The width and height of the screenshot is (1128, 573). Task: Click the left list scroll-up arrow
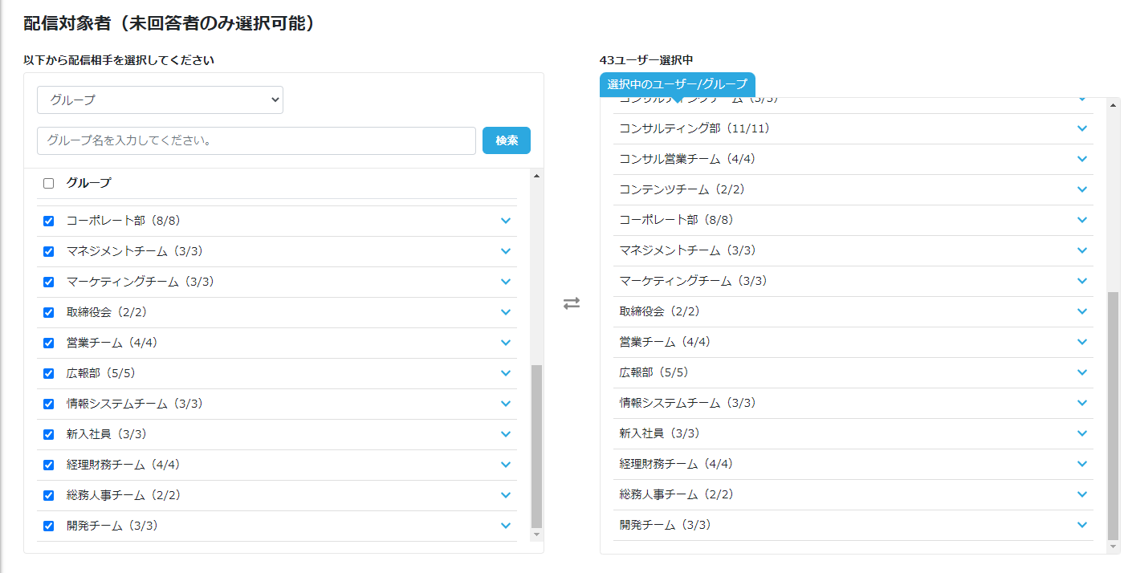[x=536, y=175]
